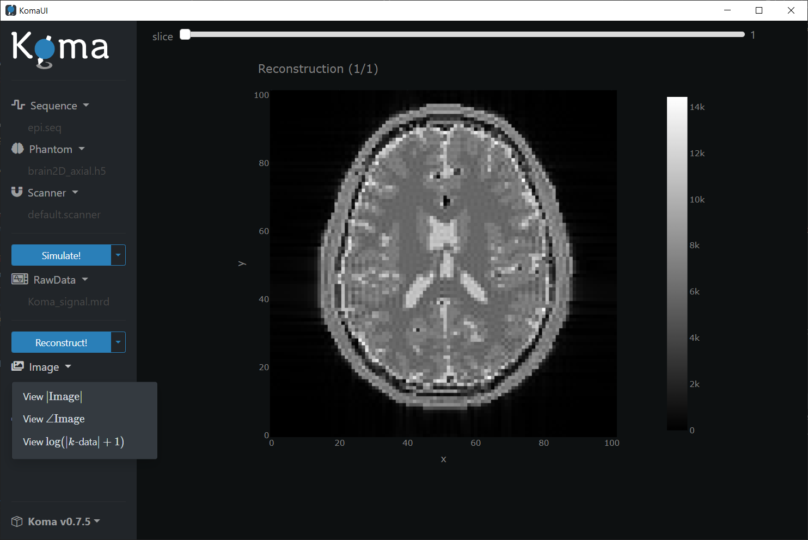The height and width of the screenshot is (540, 808).
Task: Click the Image picture icon
Action: (x=17, y=366)
